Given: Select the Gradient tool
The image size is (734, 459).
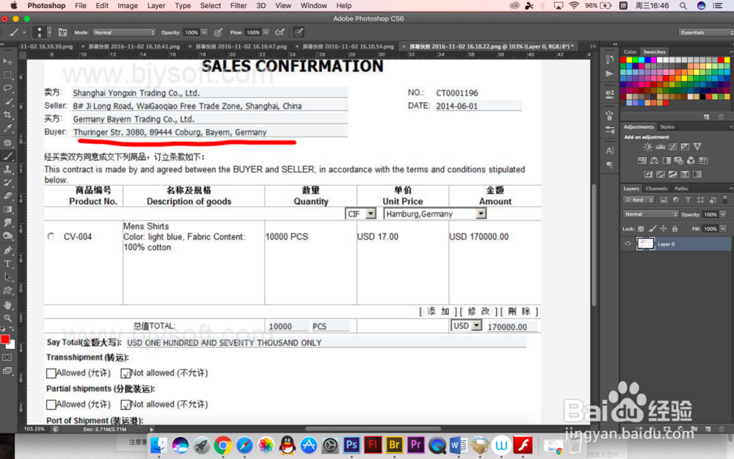Looking at the screenshot, I should point(7,209).
